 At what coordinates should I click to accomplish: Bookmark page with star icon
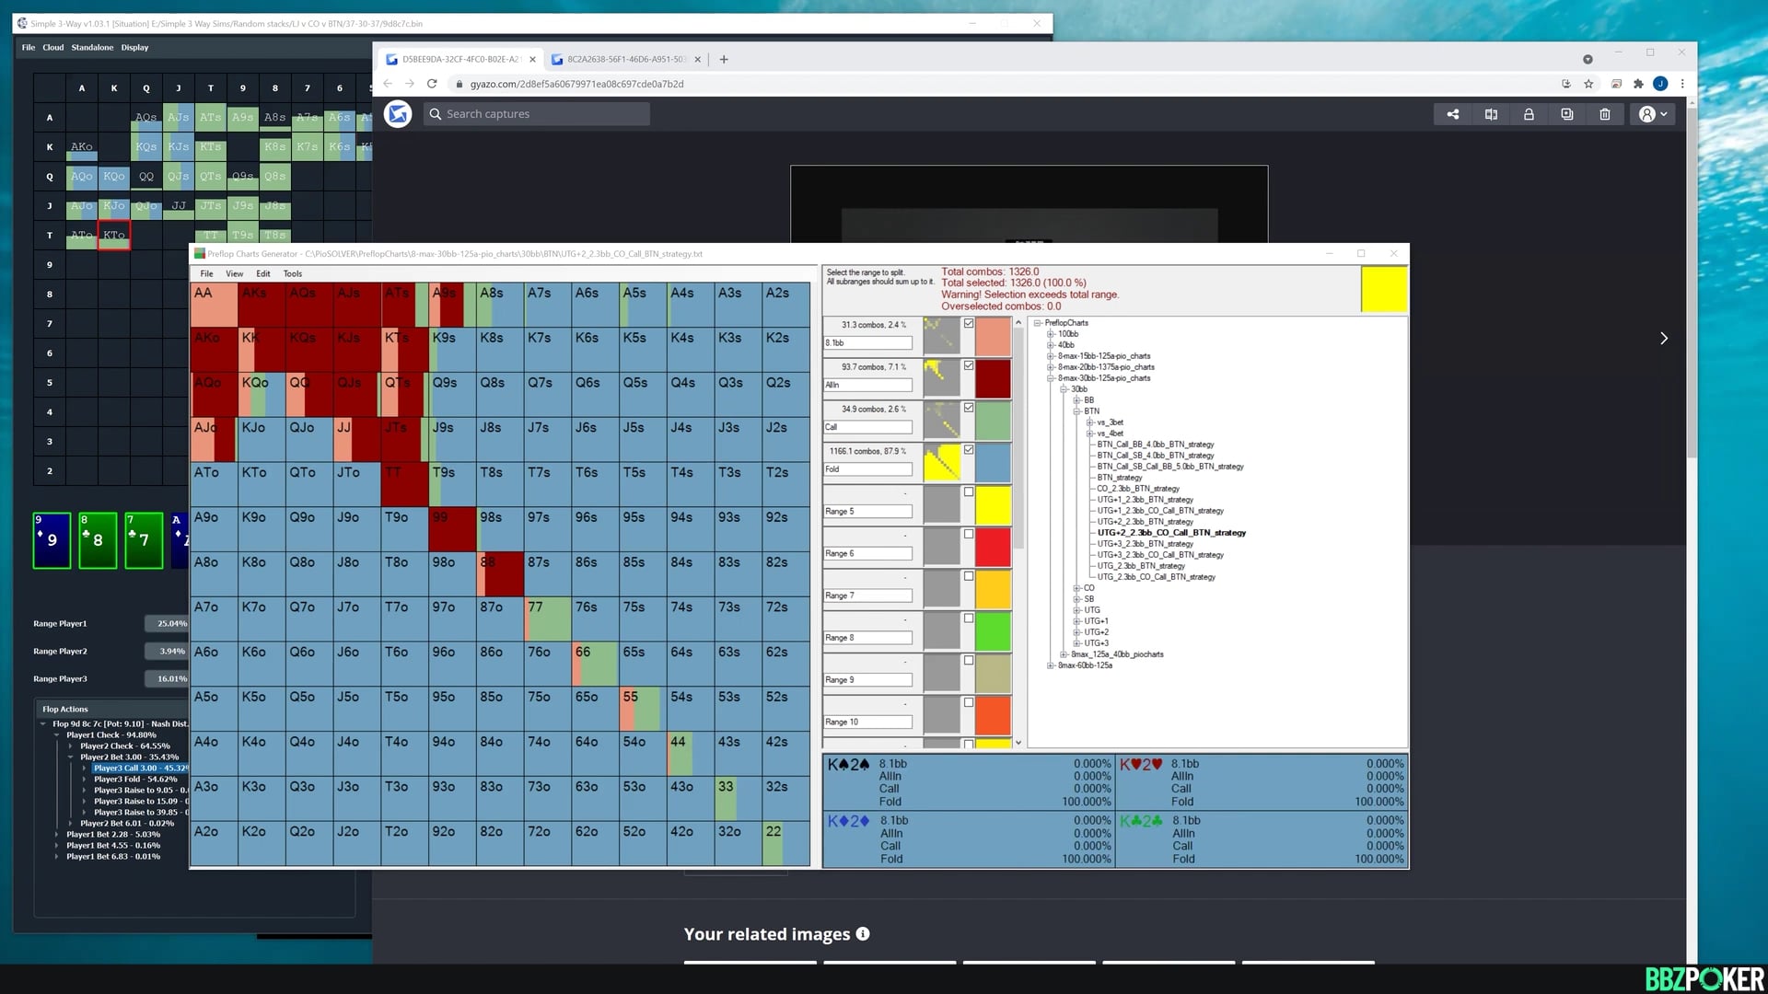click(x=1588, y=84)
